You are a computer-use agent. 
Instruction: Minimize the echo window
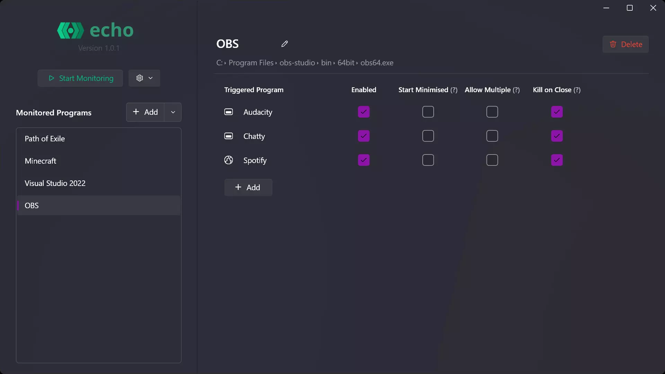(606, 8)
